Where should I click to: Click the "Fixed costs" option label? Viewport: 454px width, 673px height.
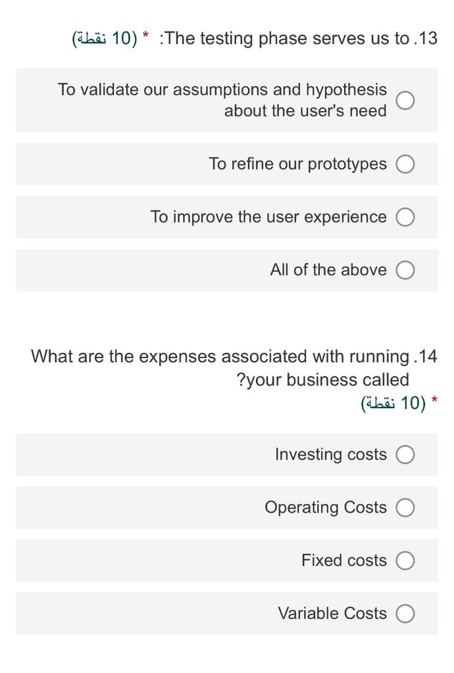point(343,560)
